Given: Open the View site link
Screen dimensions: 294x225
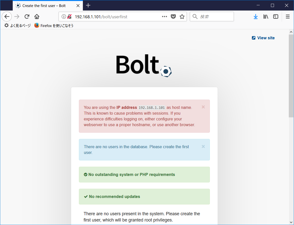Looking at the screenshot, I should click(263, 38).
